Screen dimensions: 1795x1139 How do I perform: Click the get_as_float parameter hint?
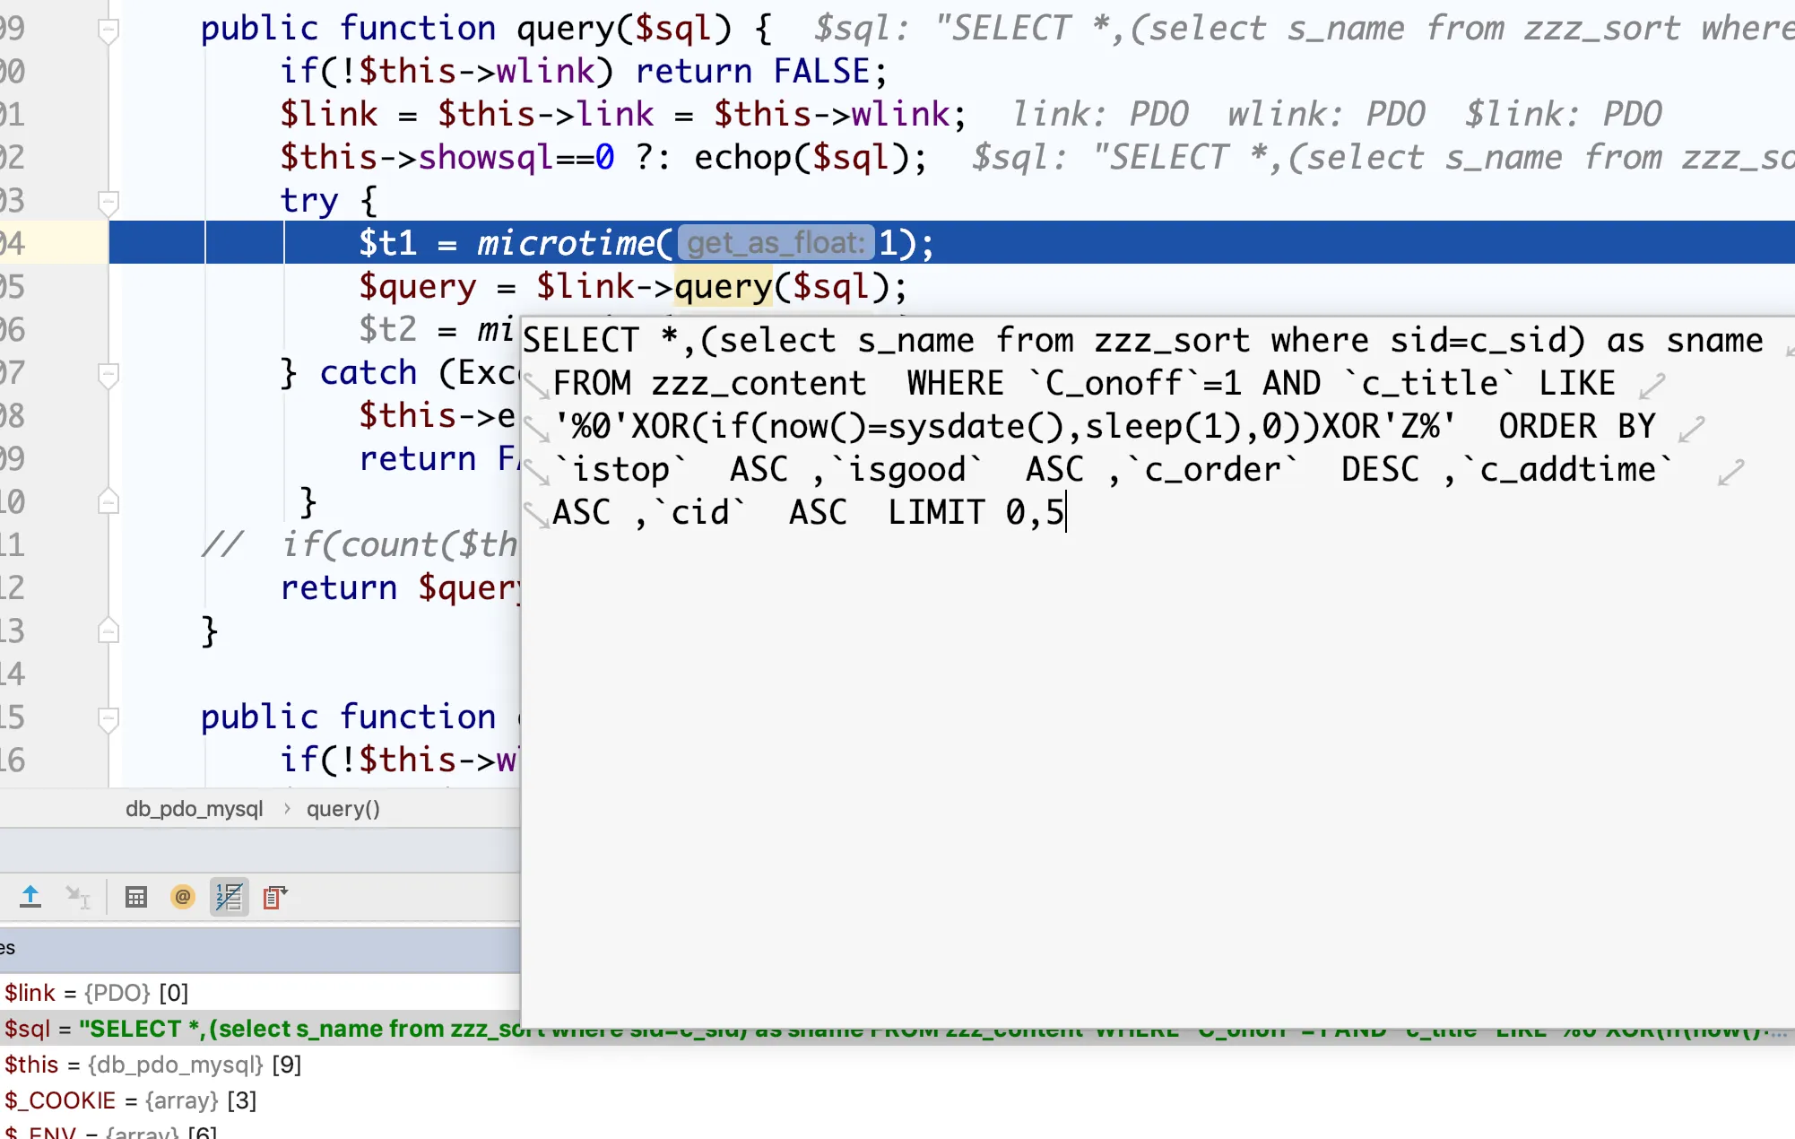coord(776,243)
